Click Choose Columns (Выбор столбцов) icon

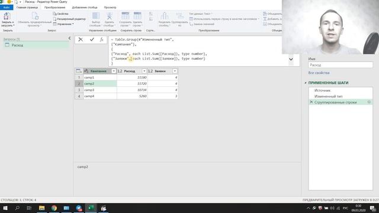pyautogui.click(x=96, y=16)
